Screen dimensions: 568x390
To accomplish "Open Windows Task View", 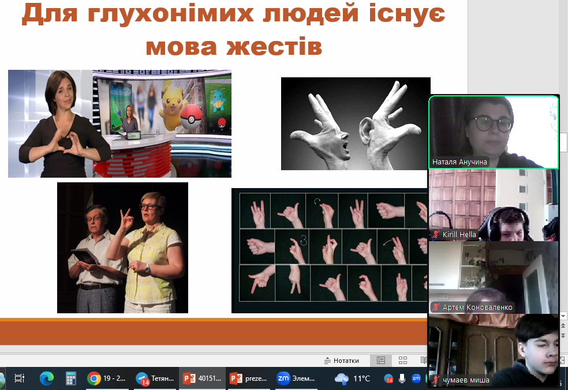I will [19, 378].
